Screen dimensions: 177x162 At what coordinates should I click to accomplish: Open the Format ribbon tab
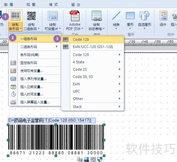coord(53,5)
